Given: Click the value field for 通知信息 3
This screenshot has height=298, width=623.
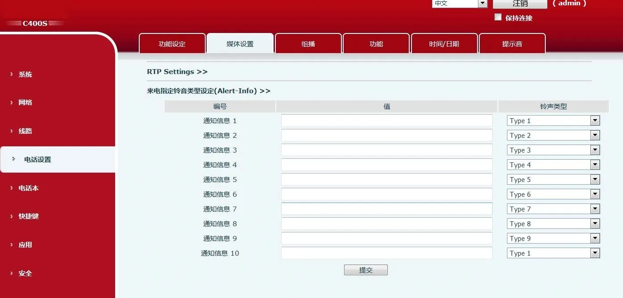Looking at the screenshot, I should coord(386,150).
